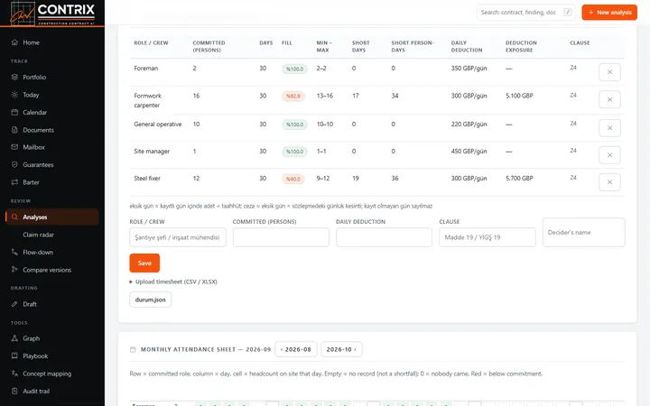Open Claim radar menu item
The width and height of the screenshot is (650, 406).
tap(38, 235)
